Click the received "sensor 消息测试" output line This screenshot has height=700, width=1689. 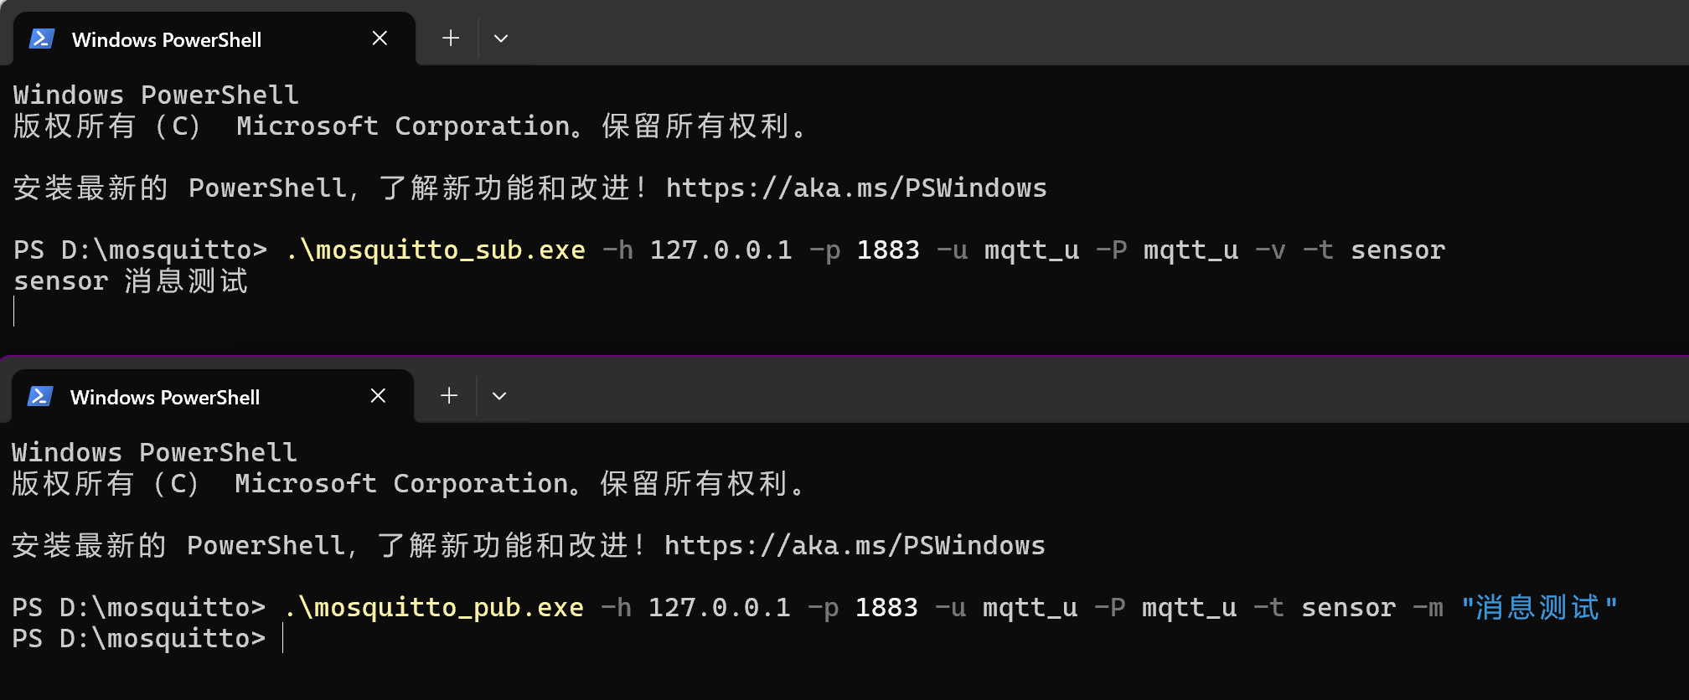(131, 281)
